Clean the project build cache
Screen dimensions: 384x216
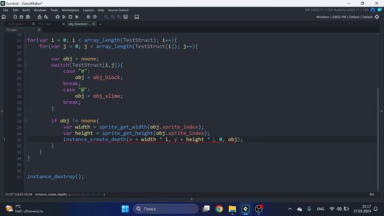tap(77, 17)
